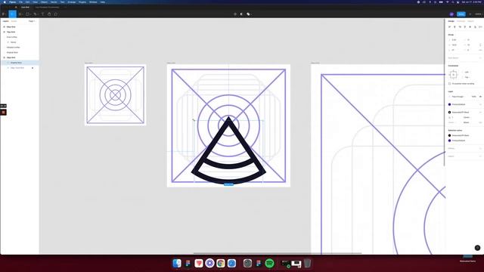Open the Boolean operations icon menu

pos(249,14)
